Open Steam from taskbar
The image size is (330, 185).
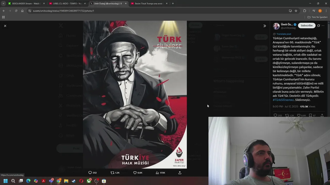click(x=74, y=181)
